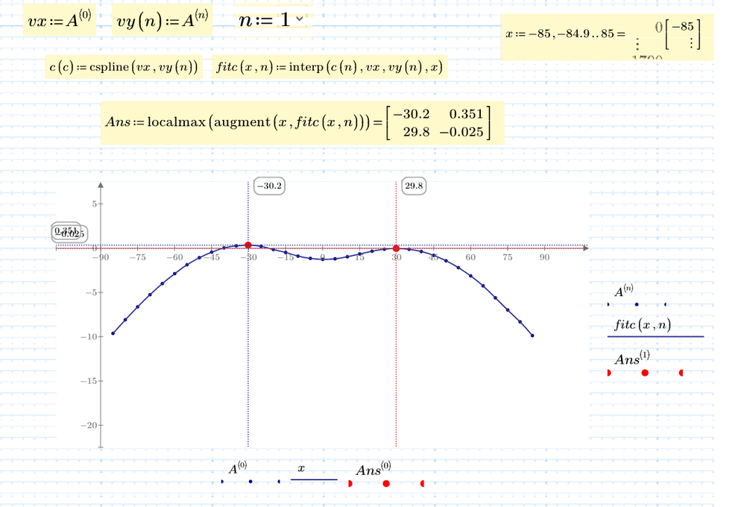The image size is (744, 507).
Task: Click the blue dotted trace sample under A⟨n⟩
Action: 637,304
